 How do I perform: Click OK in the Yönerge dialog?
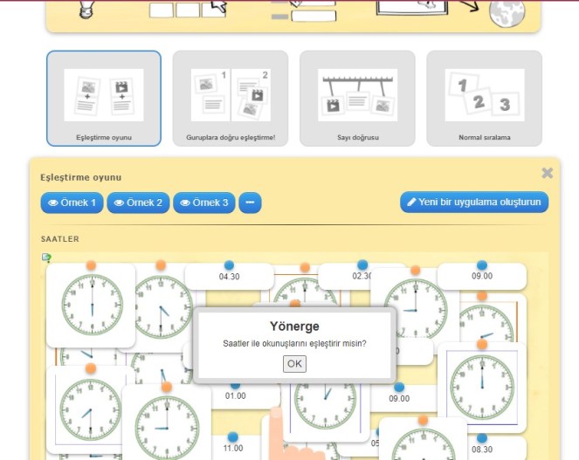click(x=295, y=363)
